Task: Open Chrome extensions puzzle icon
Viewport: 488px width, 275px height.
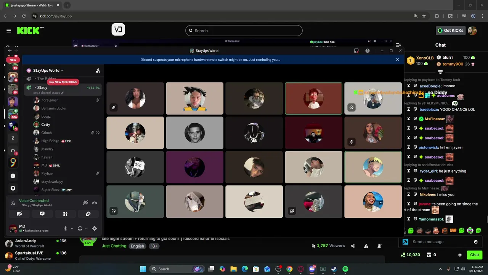Action: pyautogui.click(x=437, y=16)
